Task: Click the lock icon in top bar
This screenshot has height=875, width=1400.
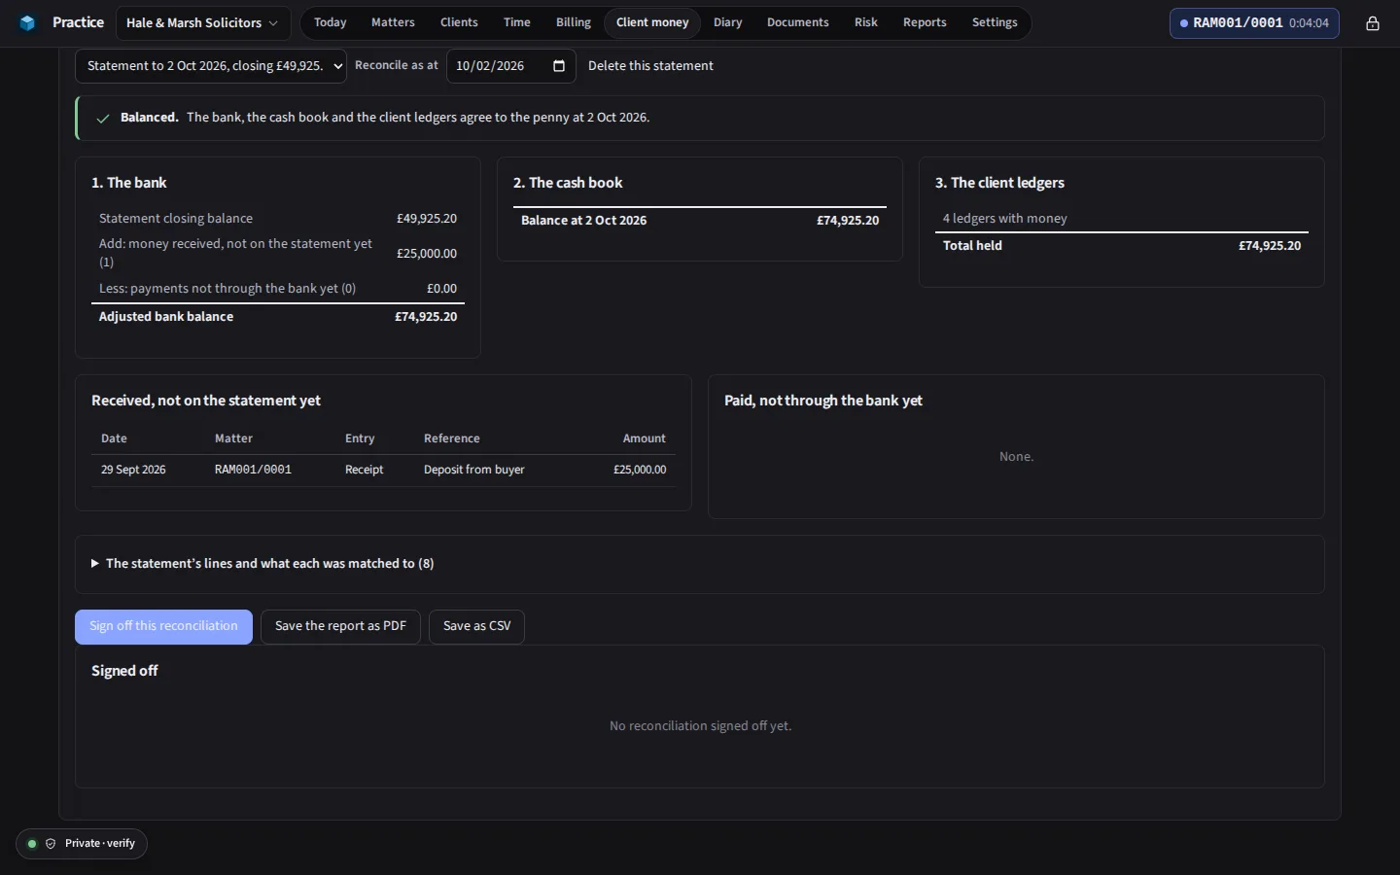Action: click(x=1373, y=23)
